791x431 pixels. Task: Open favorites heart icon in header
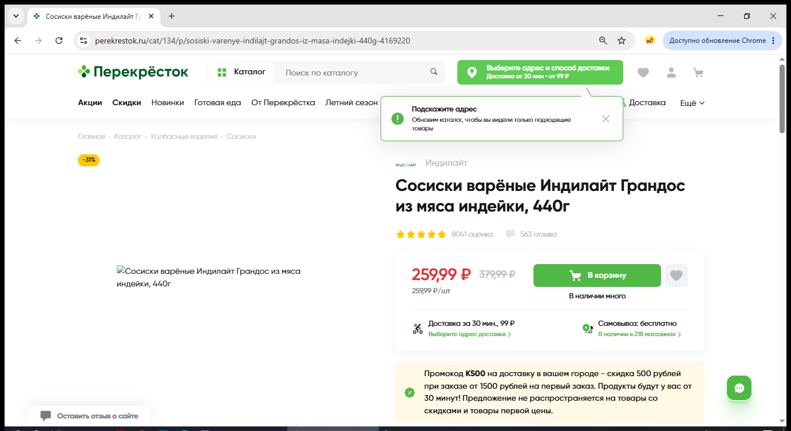click(x=643, y=73)
